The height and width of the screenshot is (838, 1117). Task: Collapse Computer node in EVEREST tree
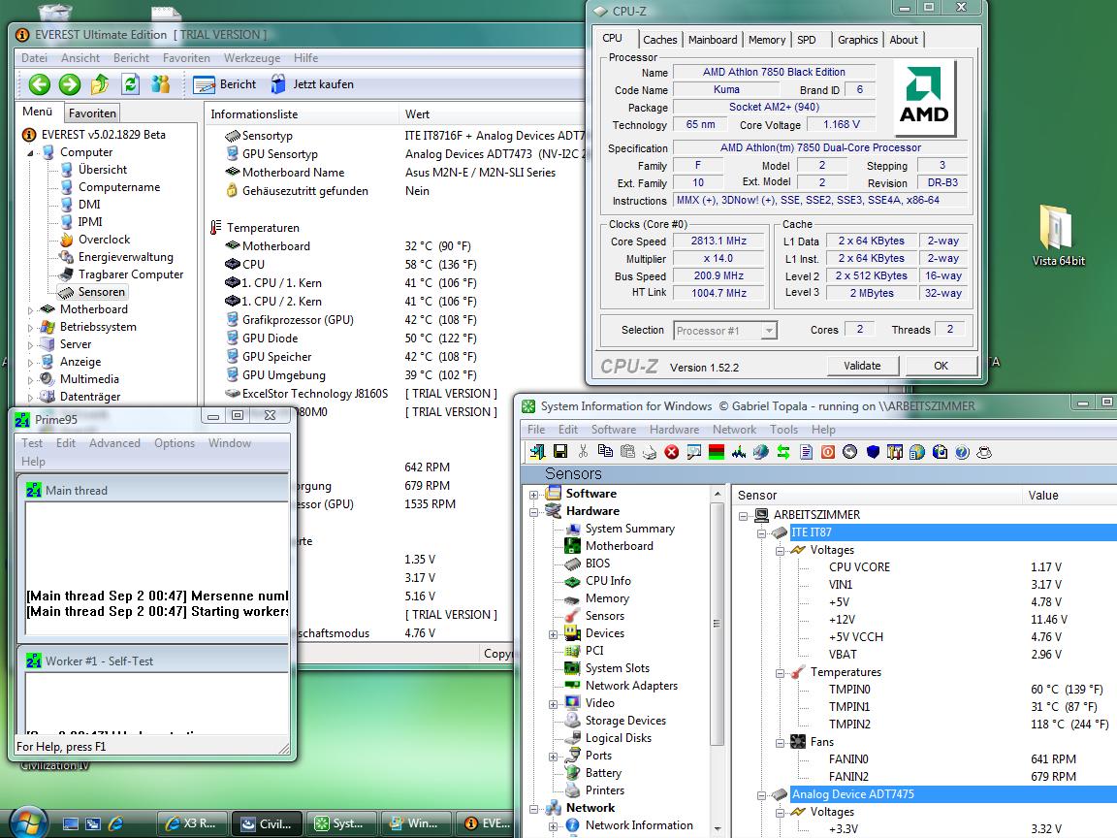pos(31,152)
